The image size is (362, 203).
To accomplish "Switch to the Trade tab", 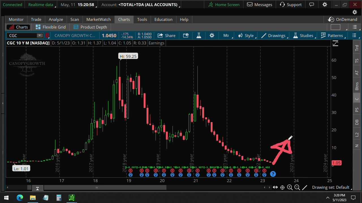I will pyautogui.click(x=36, y=19).
